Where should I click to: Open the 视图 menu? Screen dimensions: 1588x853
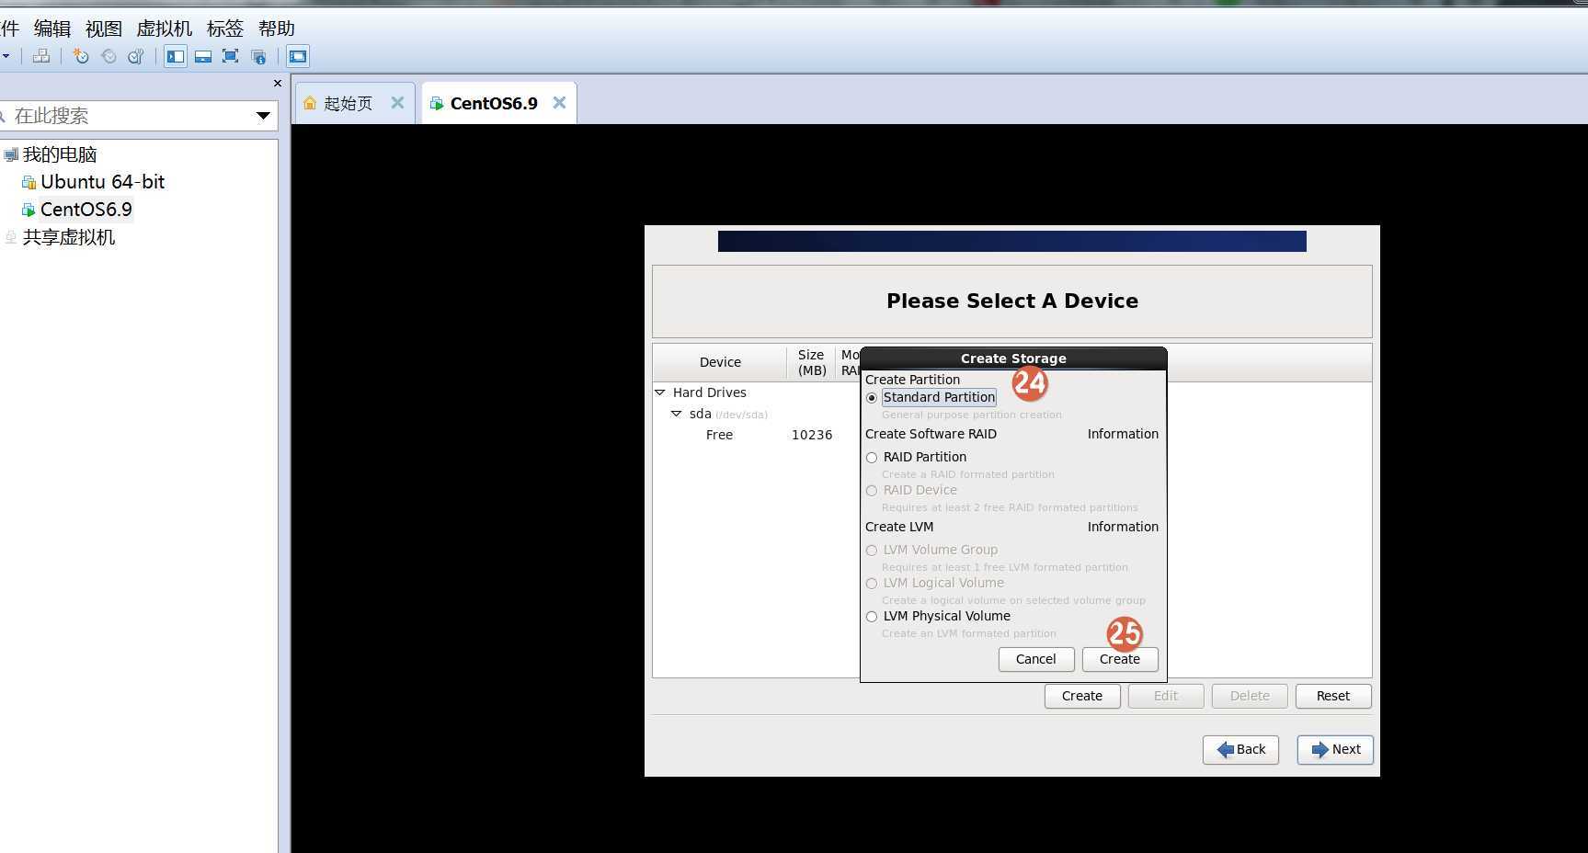(x=104, y=28)
